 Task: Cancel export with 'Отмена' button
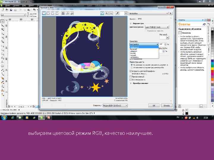coord(167,105)
